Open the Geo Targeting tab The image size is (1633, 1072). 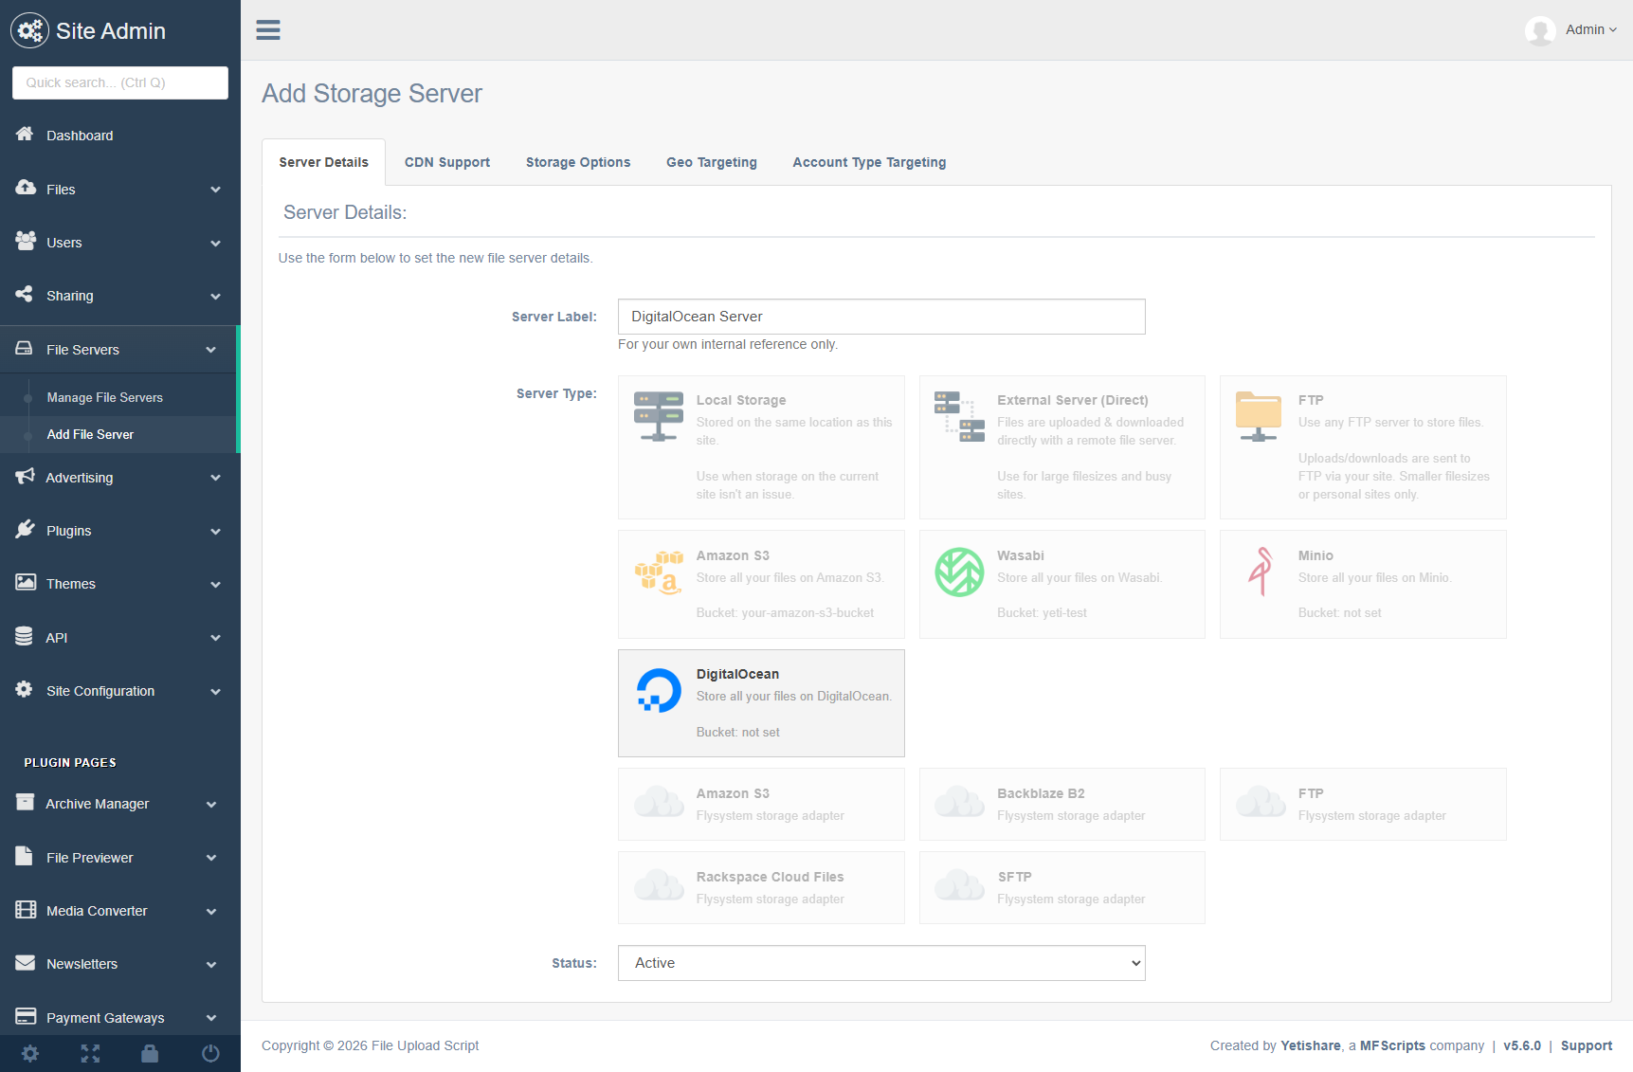pyautogui.click(x=711, y=162)
